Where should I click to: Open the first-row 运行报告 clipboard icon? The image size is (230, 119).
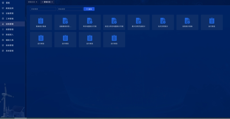coord(212,21)
